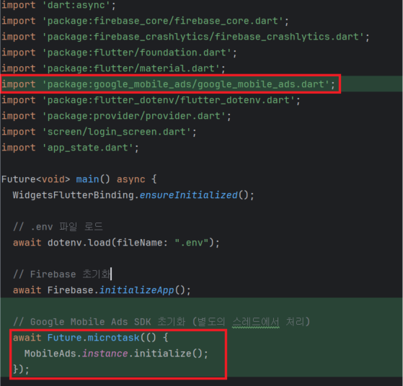The height and width of the screenshot is (386, 403).
Task: Click the 'main' function name
Action: (87, 179)
